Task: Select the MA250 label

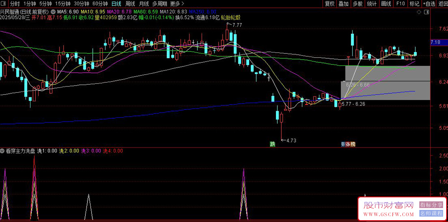Action: (202, 12)
